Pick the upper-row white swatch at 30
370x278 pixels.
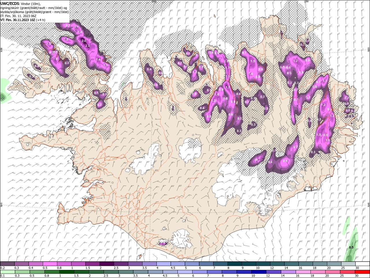coord(362,264)
